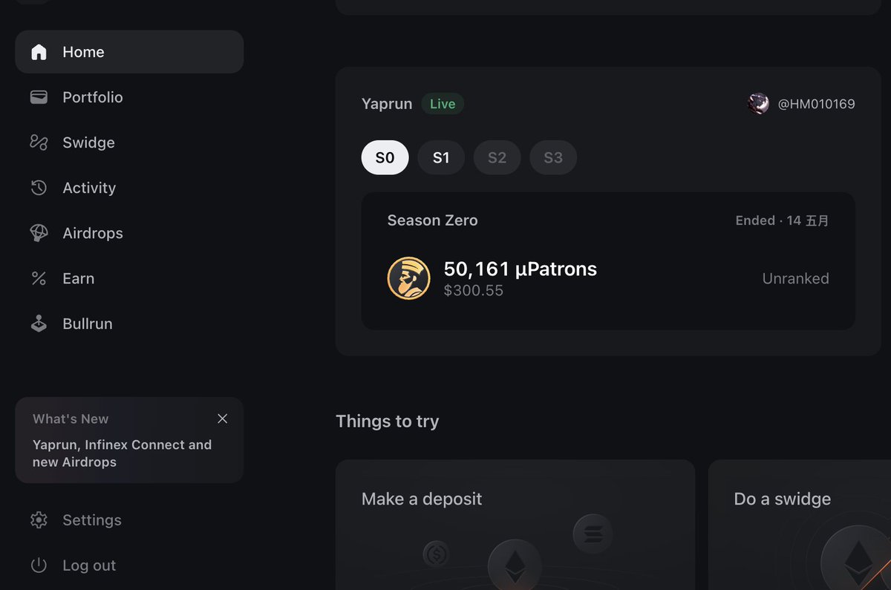The image size is (891, 590).
Task: Select the S2 season tab
Action: tap(497, 157)
